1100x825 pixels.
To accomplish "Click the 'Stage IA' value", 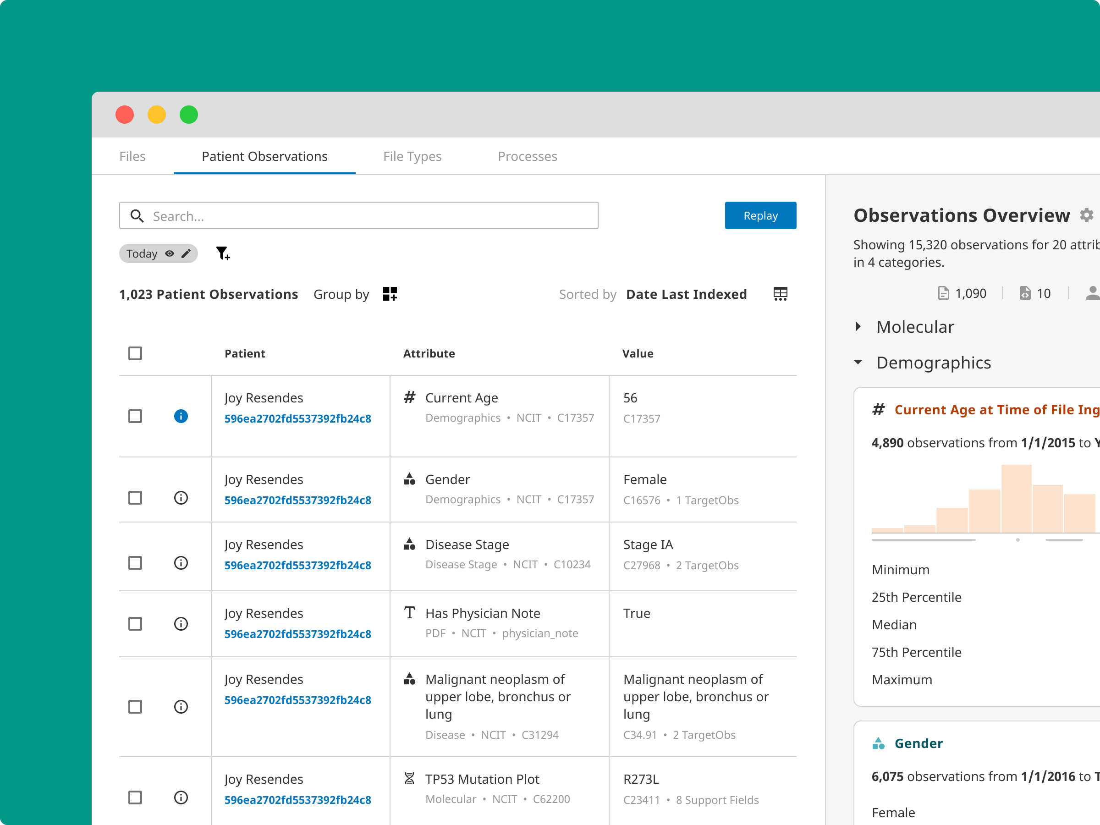I will [648, 544].
